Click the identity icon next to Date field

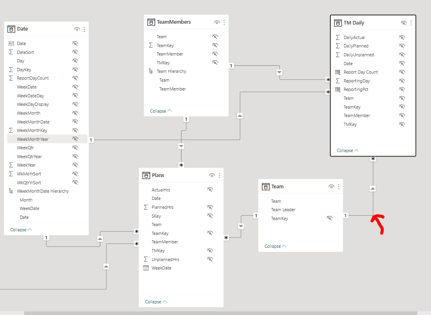pos(11,43)
